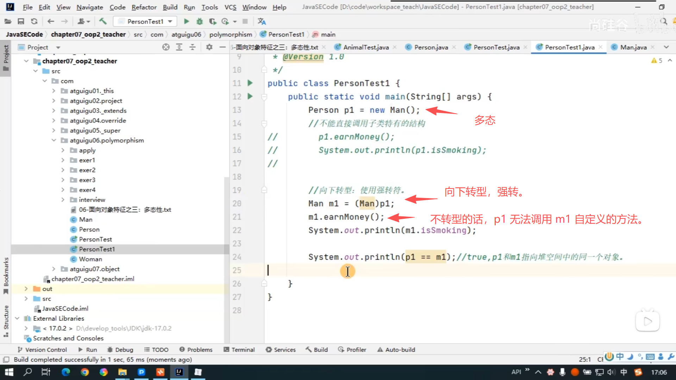The image size is (676, 380).
Task: Collapse all in Project tree
Action: tap(193, 47)
